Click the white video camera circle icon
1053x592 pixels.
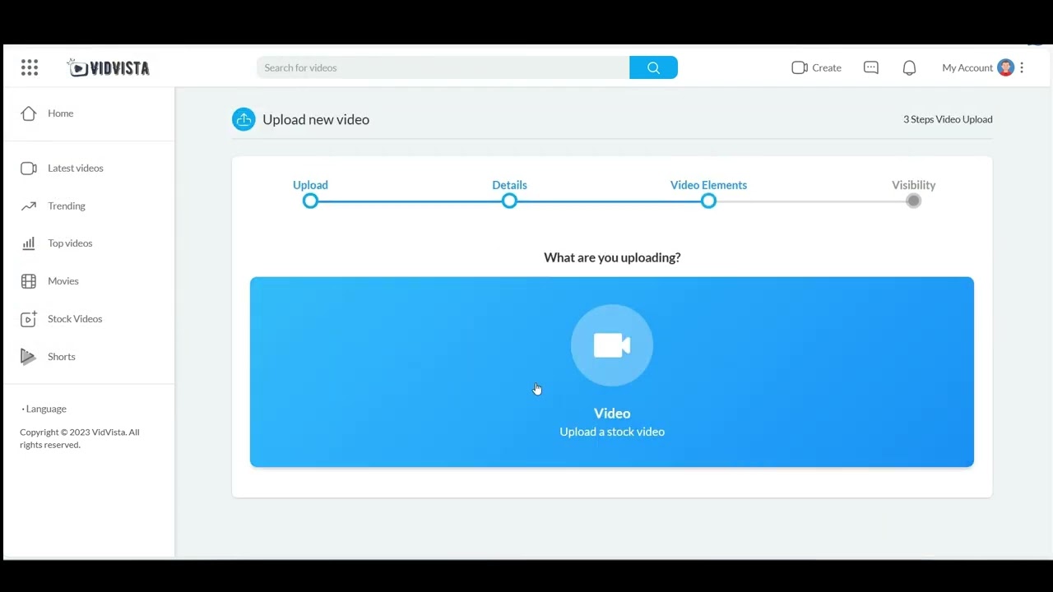612,345
